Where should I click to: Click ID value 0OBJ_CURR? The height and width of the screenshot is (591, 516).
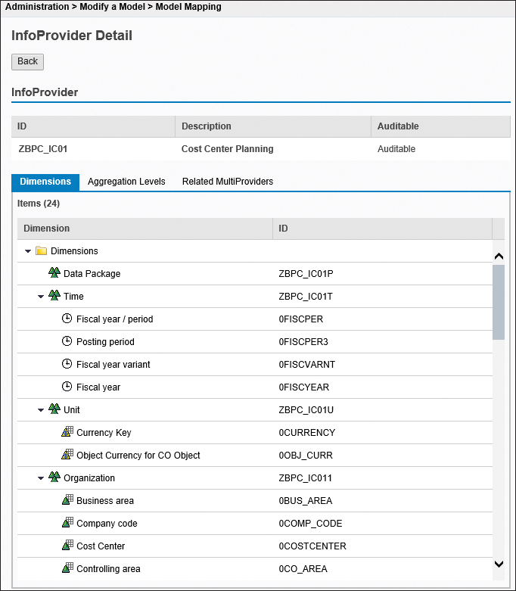[x=306, y=456]
